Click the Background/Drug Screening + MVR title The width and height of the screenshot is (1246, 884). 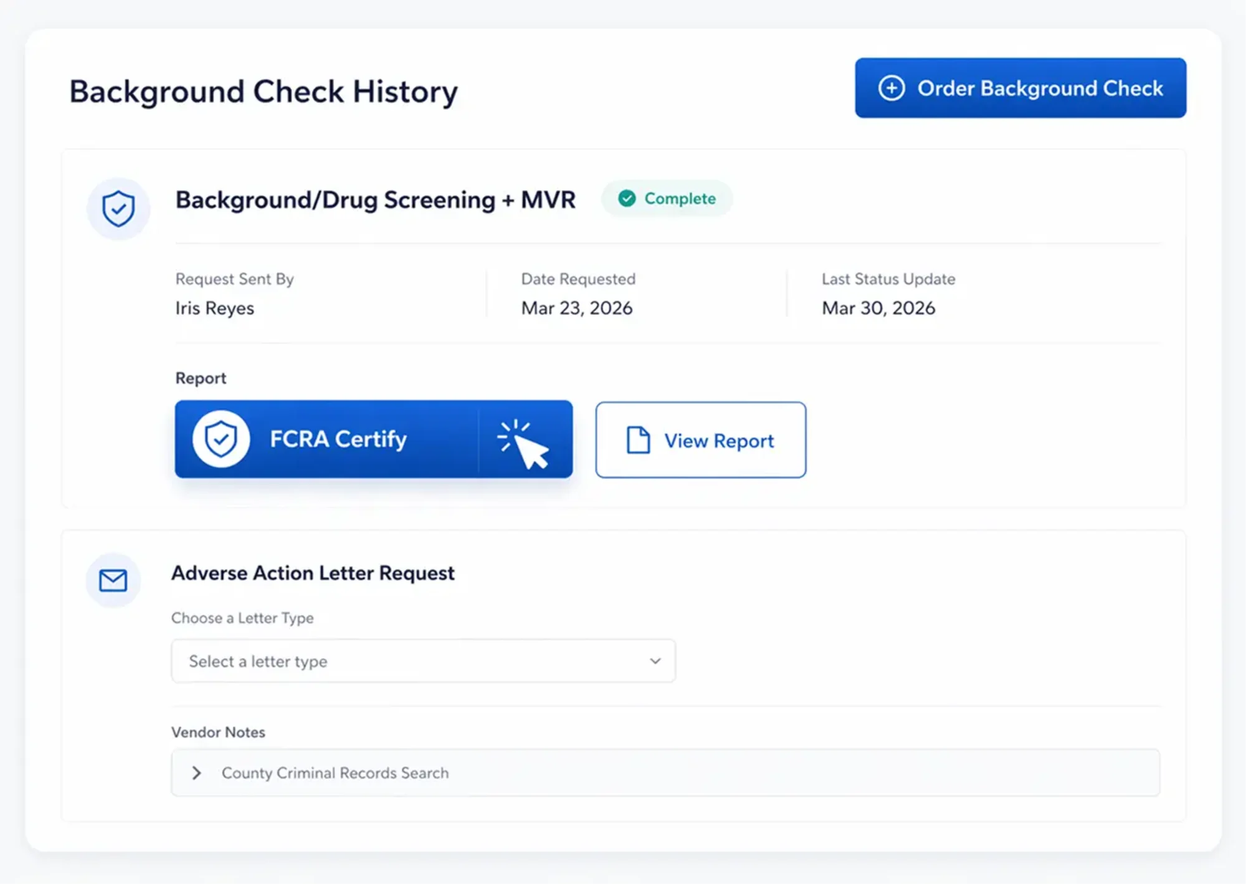pyautogui.click(x=376, y=200)
